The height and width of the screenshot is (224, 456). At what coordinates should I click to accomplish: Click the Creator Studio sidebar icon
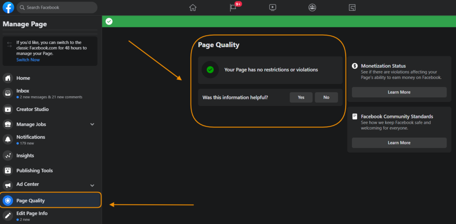(8, 109)
